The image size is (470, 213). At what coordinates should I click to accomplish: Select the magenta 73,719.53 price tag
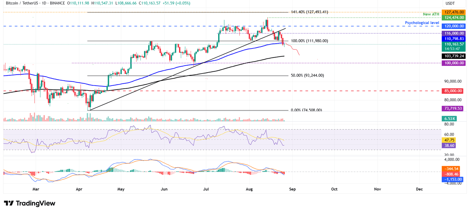coord(453,108)
